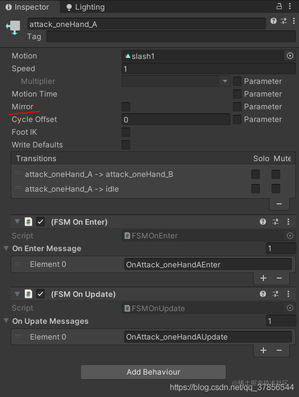
Task: Click the Inspector lock icon
Action: tap(279, 6)
